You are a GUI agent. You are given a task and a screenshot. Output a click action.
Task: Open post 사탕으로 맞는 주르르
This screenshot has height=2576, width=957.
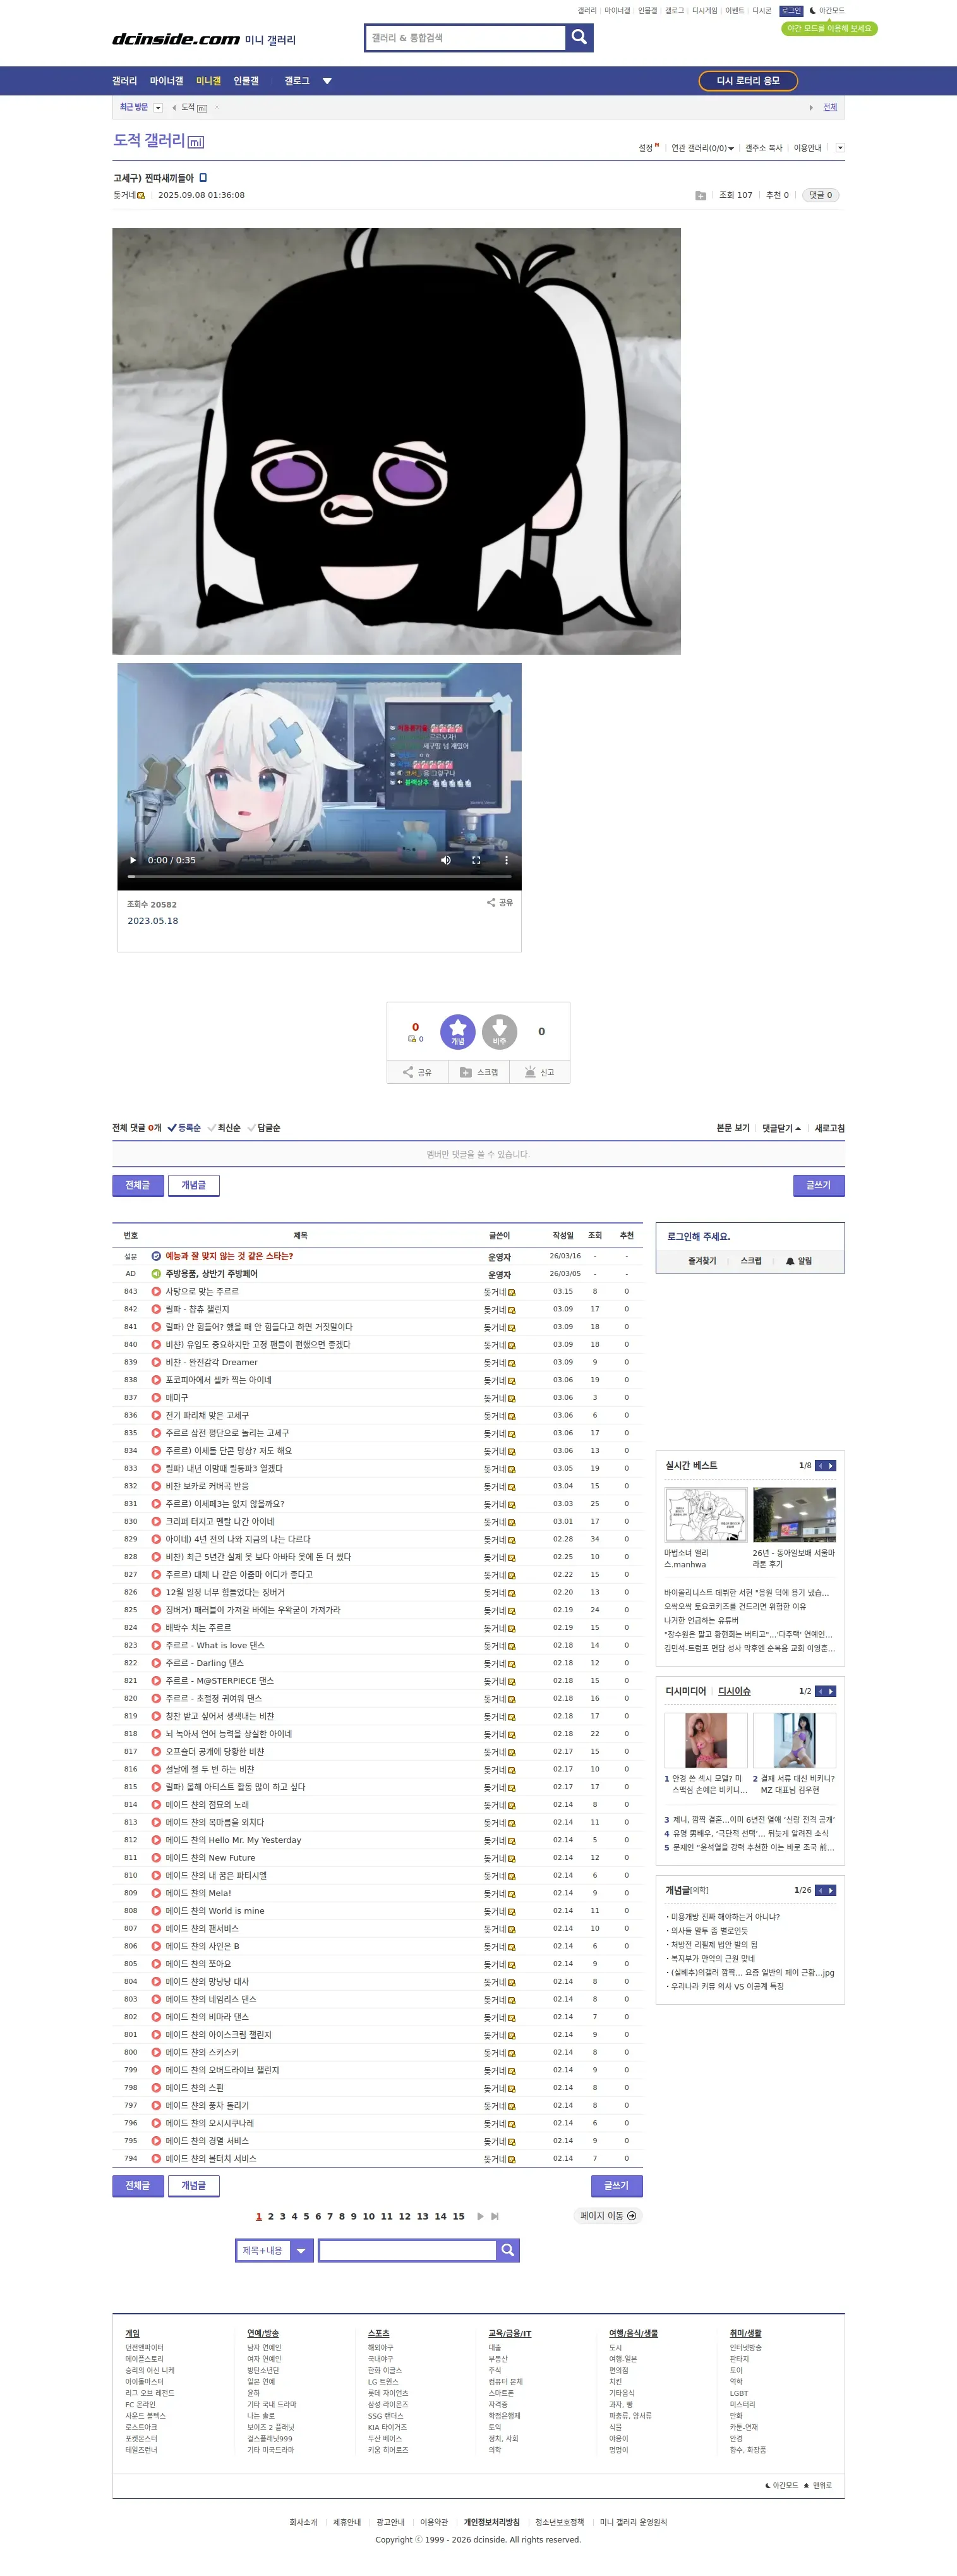point(202,1291)
